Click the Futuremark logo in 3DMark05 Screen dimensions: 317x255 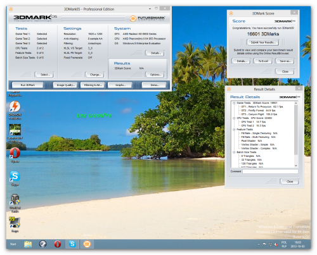(148, 18)
